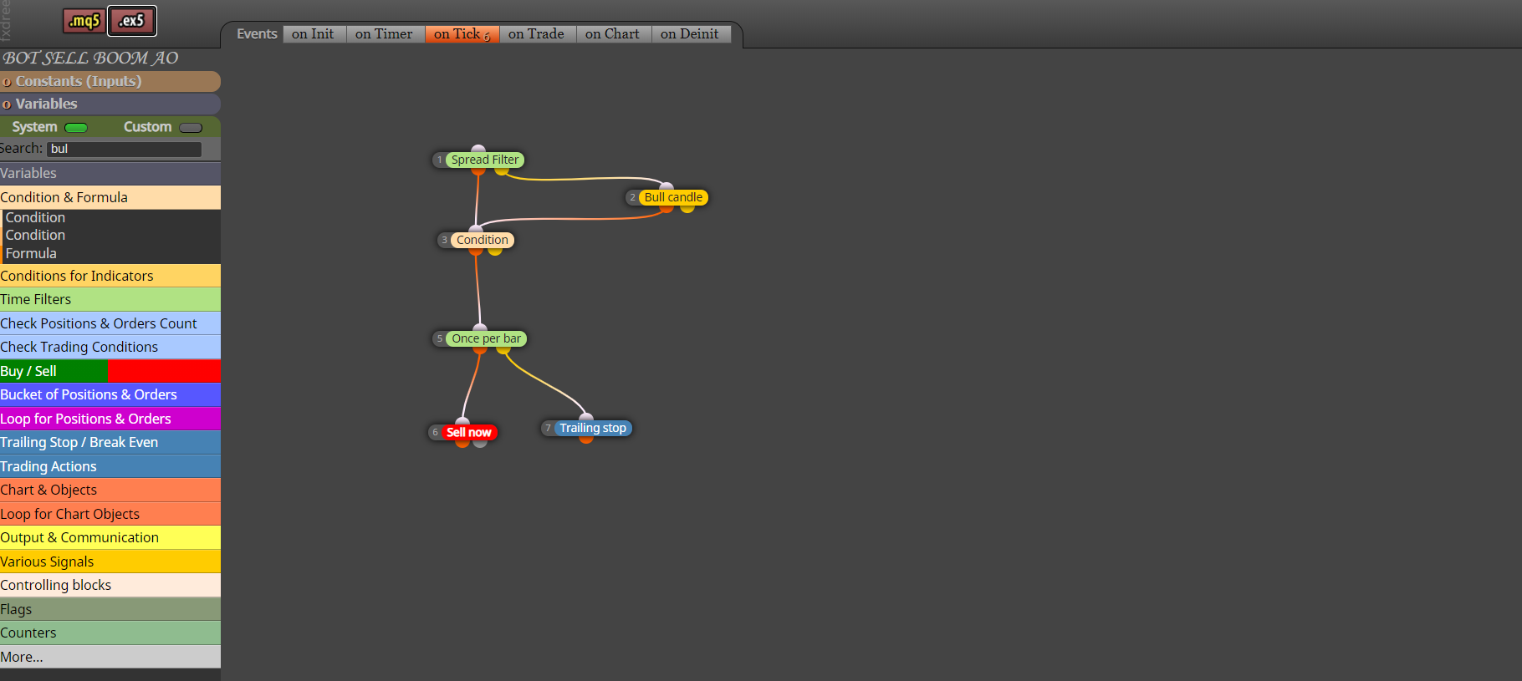Expand Chart & Objects category
1522x681 pixels.
pyautogui.click(x=110, y=490)
